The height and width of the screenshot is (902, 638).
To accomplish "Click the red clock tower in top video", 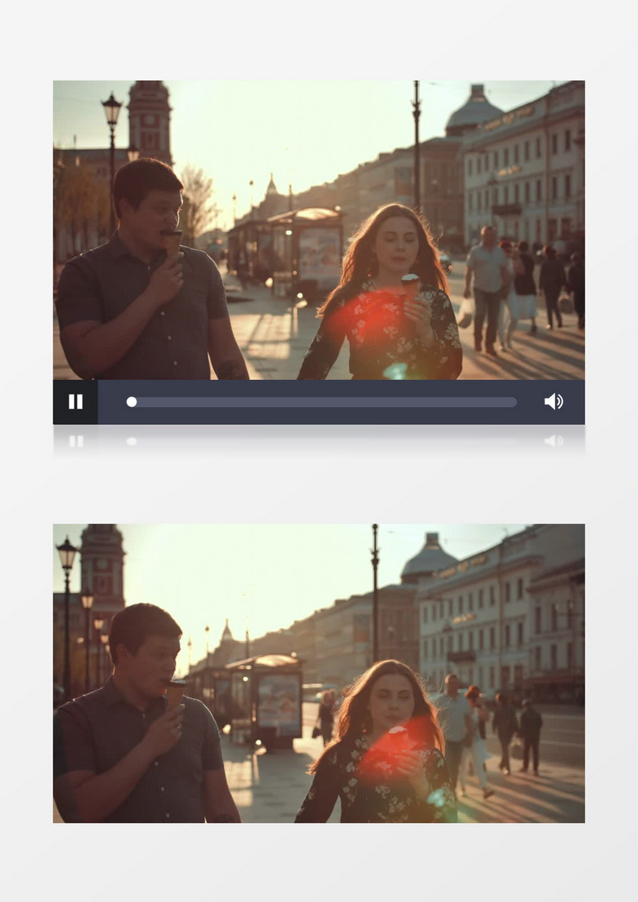I will (150, 118).
